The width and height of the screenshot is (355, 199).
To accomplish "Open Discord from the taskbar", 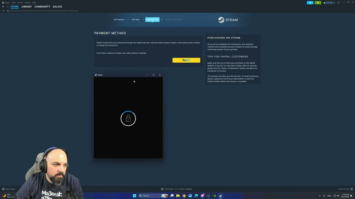I will [x=202, y=196].
